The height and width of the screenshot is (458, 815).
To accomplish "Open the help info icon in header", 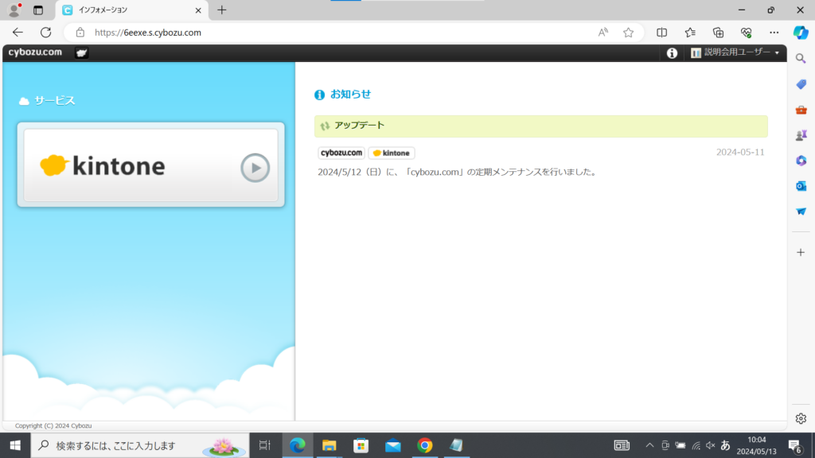I will pos(672,53).
